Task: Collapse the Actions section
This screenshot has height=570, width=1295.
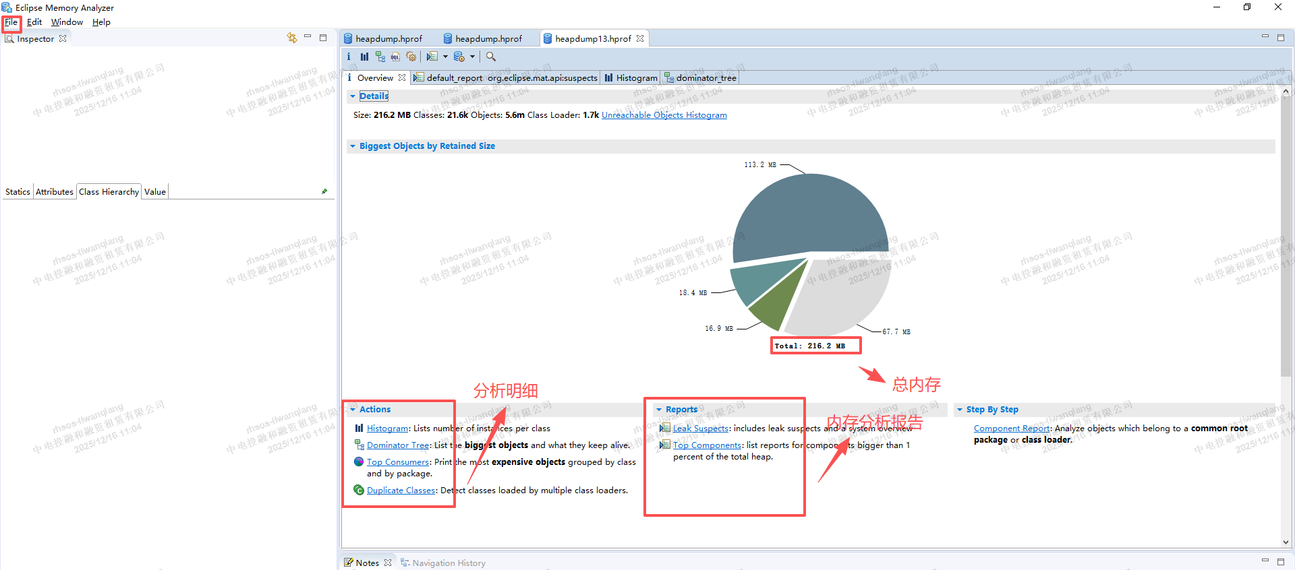Action: [x=353, y=410]
